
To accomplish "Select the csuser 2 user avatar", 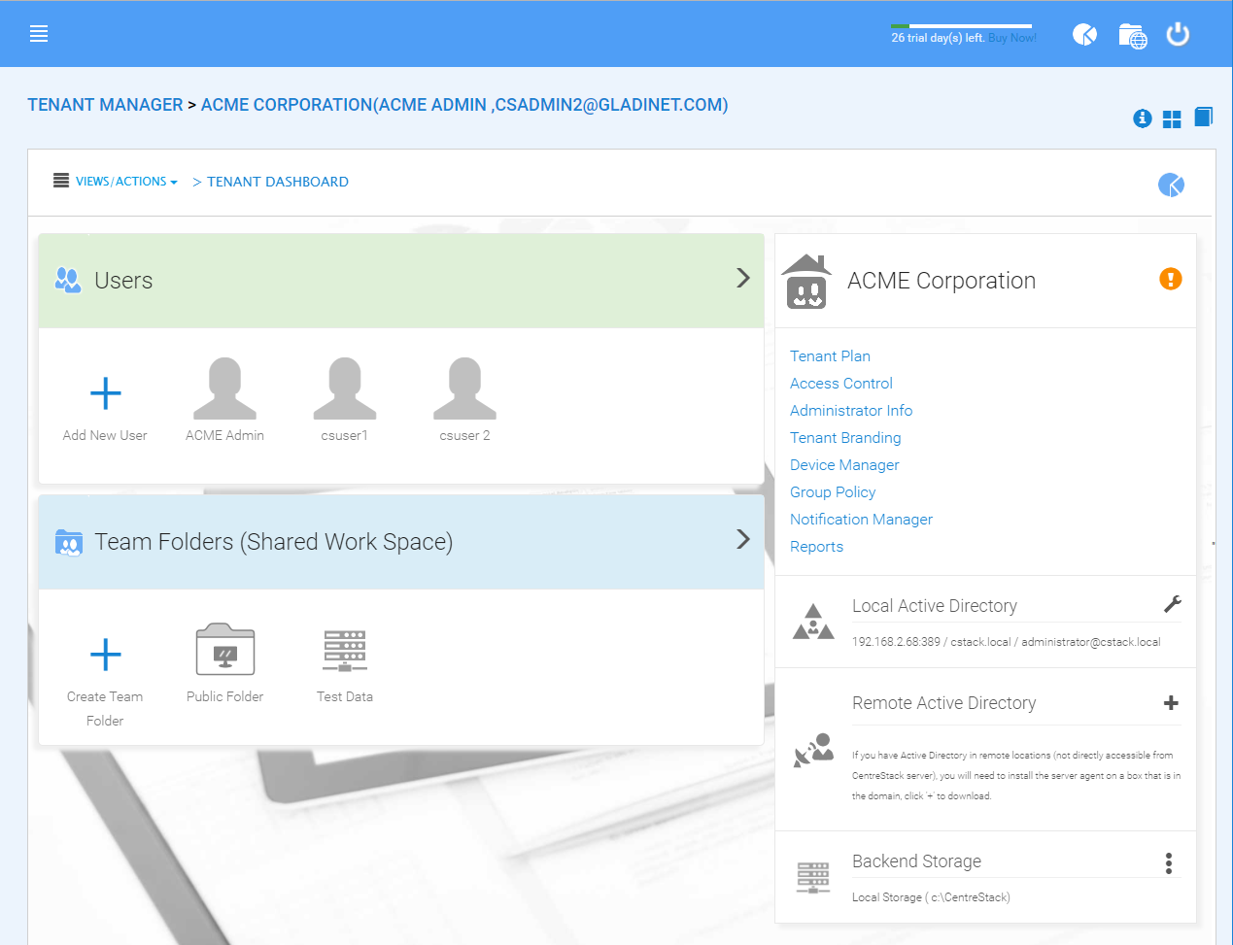I will click(x=464, y=388).
